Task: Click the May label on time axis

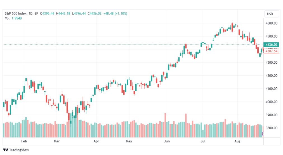Action: pos(129,141)
